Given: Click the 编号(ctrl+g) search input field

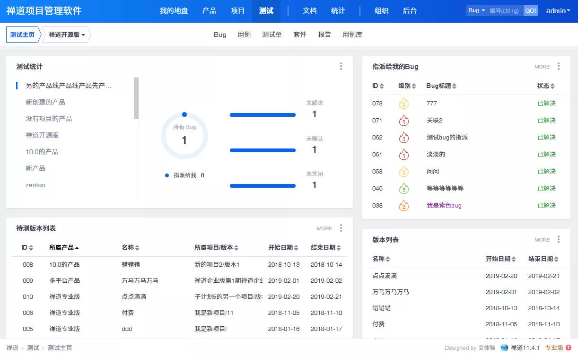Looking at the screenshot, I should 505,10.
